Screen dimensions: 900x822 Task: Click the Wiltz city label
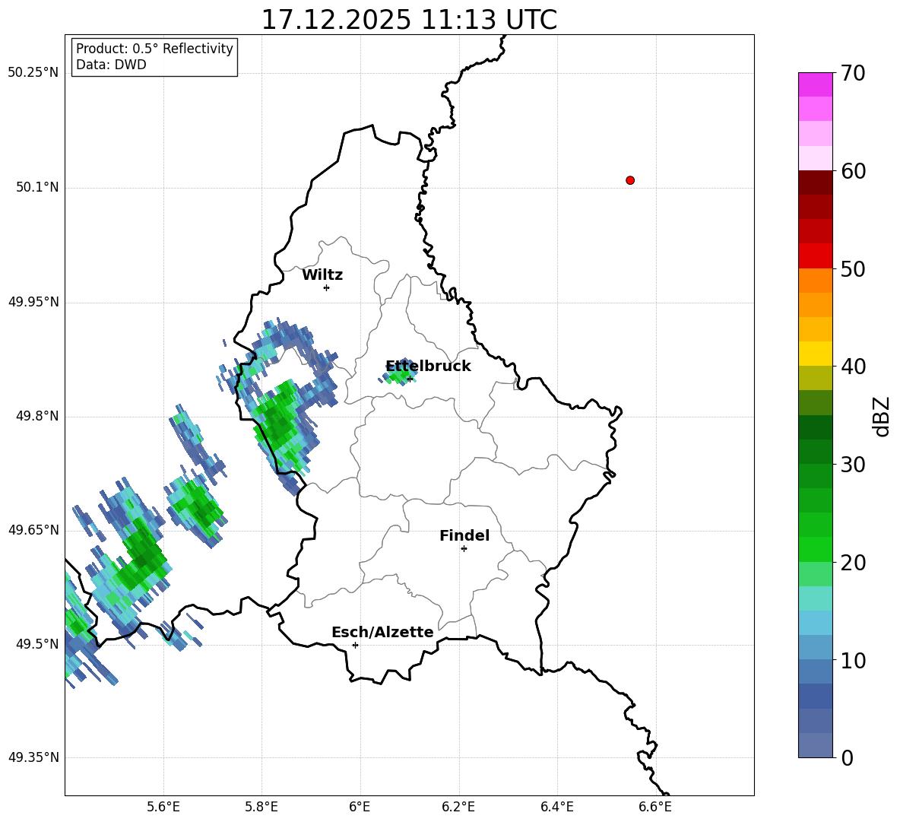pos(322,275)
